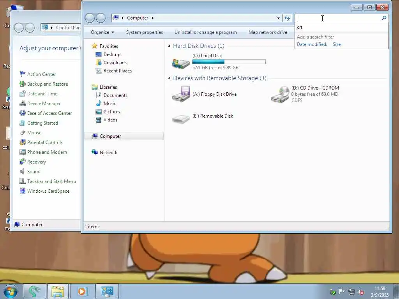The image size is (399, 299).
Task: Click the Recovery icon in Control Panel
Action: [23, 162]
